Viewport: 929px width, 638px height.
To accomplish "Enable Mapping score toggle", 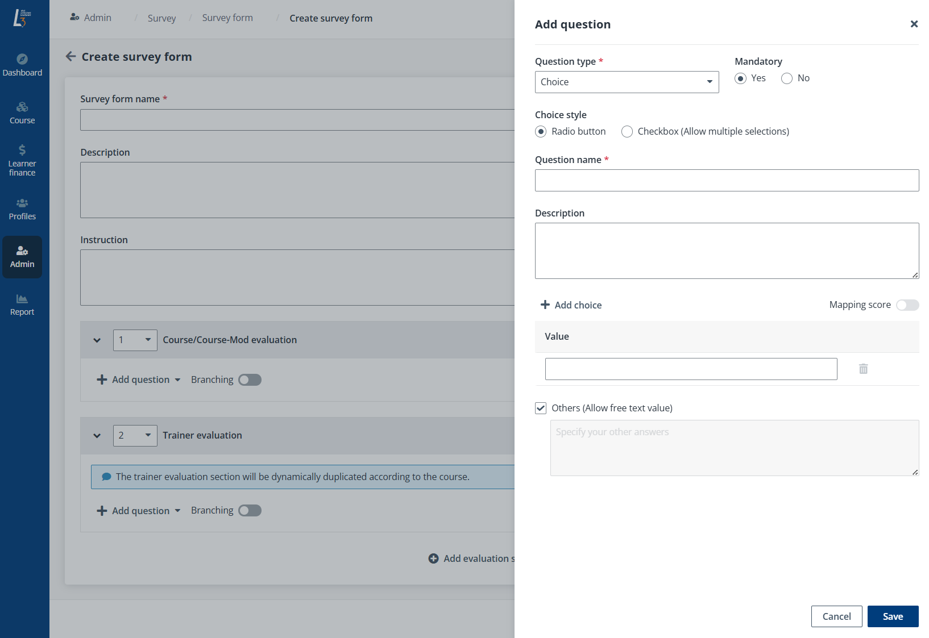I will (x=907, y=305).
